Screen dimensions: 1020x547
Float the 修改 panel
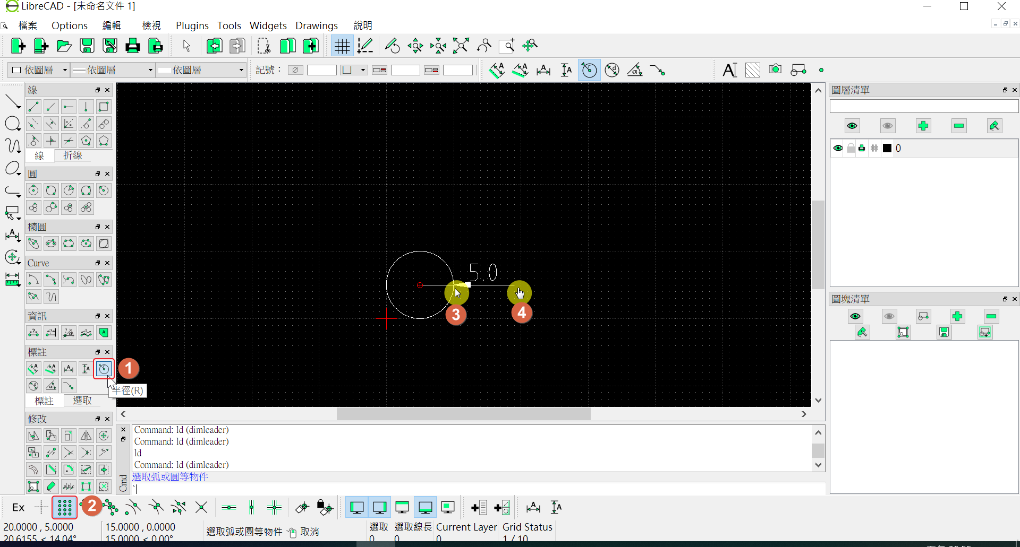click(x=98, y=419)
